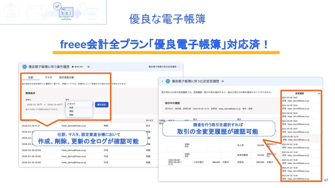Click the 検索条件 heading
This screenshot has width=335, height=188.
tap(30, 93)
